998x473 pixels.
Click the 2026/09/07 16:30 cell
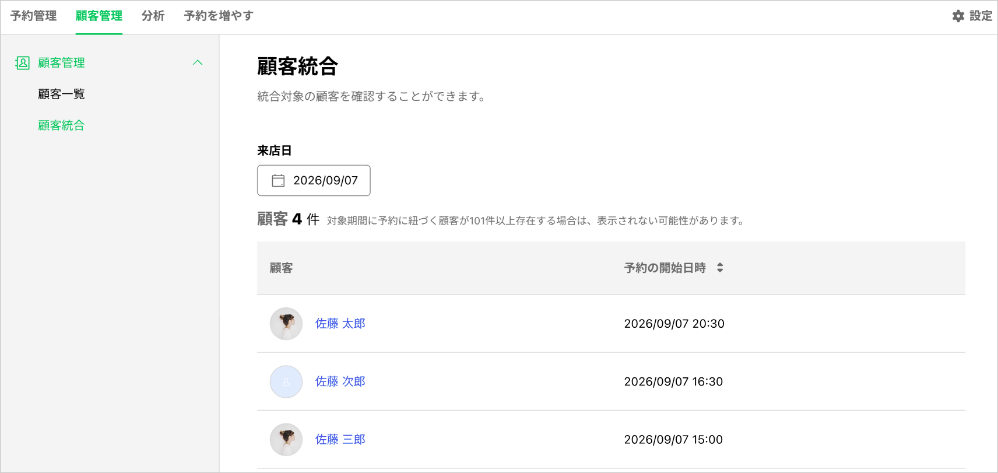point(673,381)
